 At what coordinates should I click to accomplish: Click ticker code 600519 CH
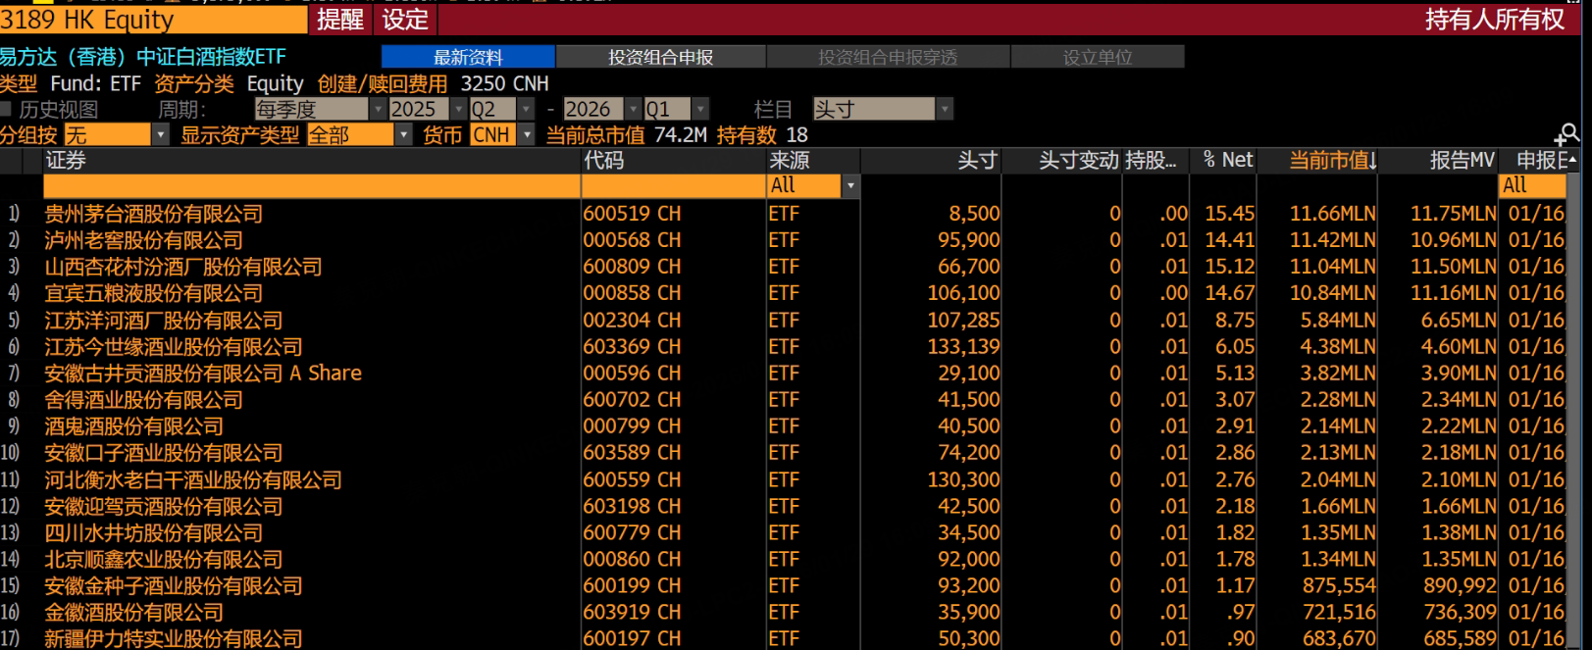[632, 213]
